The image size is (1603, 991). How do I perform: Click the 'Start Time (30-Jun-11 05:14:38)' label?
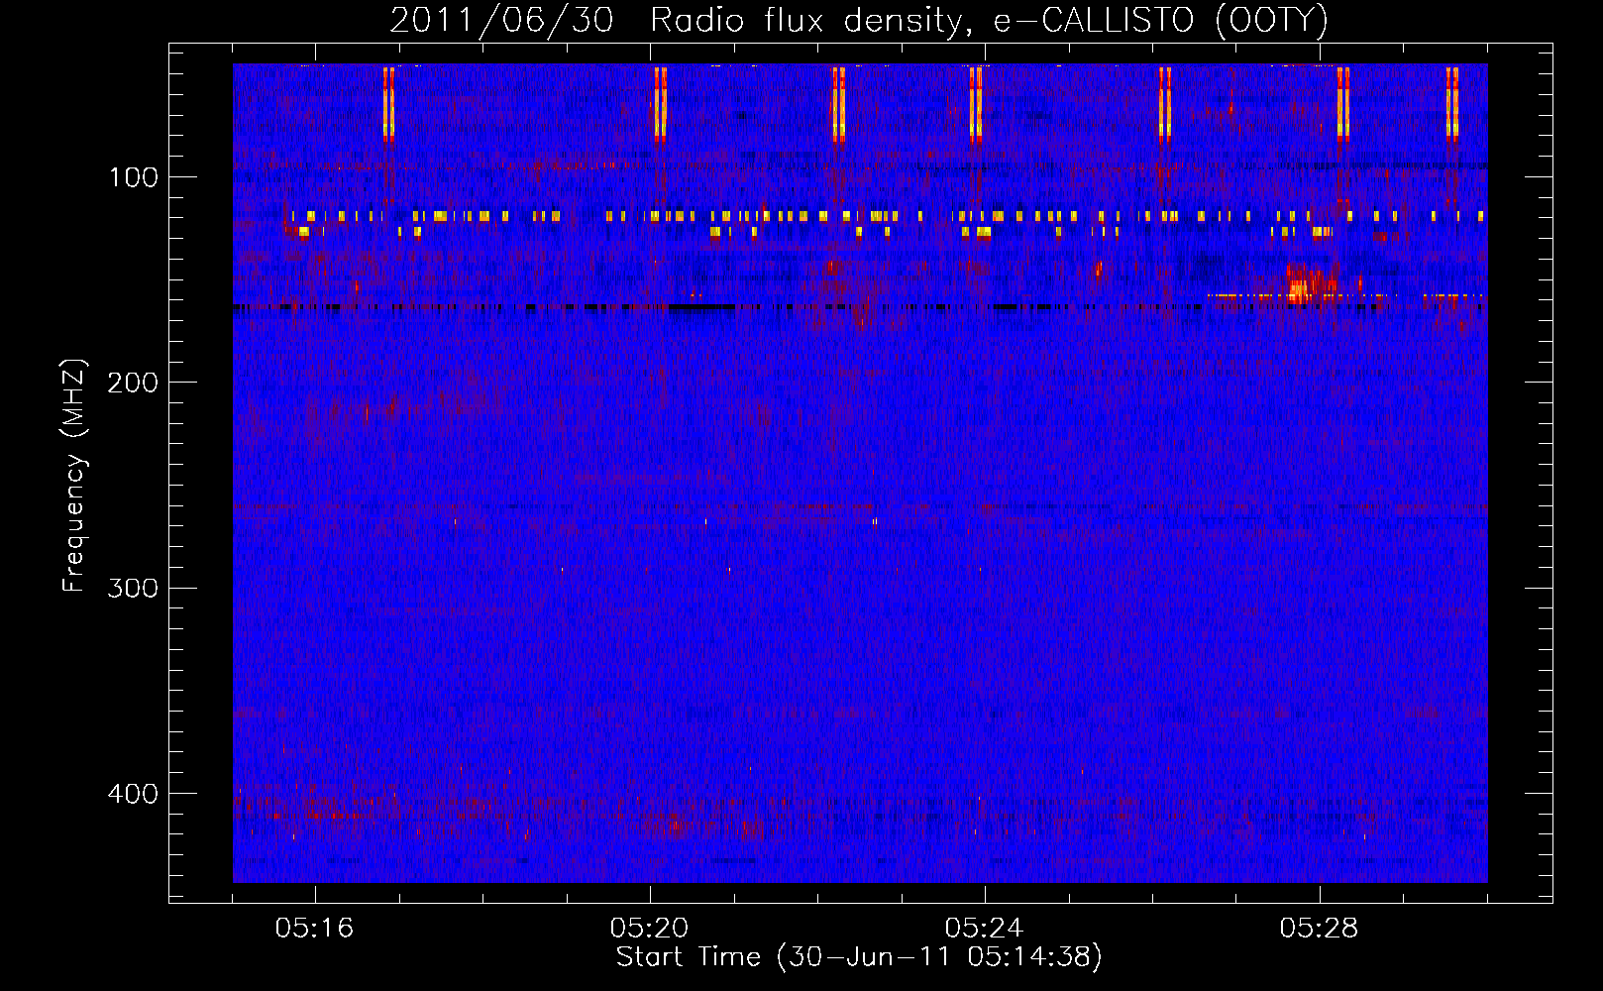click(859, 957)
